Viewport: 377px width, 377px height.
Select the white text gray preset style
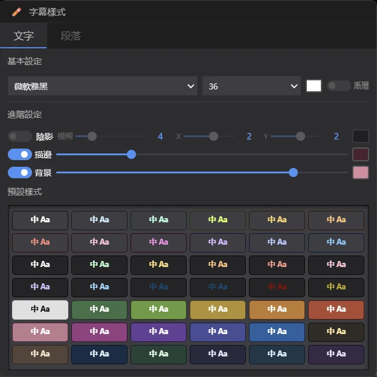point(40,220)
